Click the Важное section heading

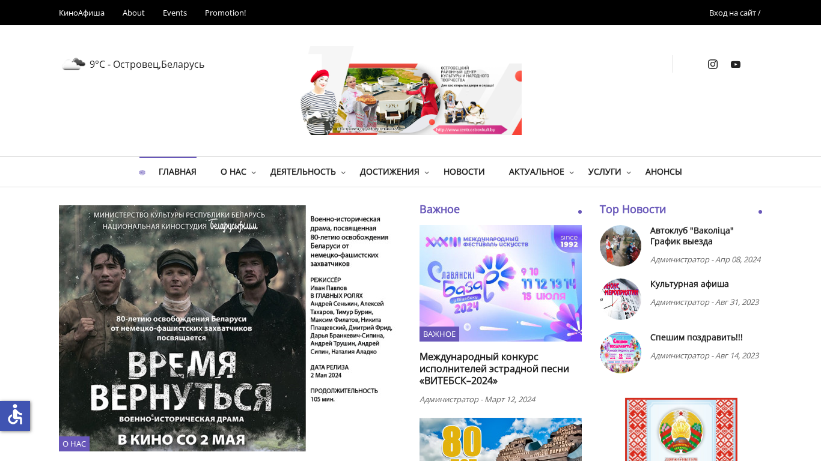[439, 209]
